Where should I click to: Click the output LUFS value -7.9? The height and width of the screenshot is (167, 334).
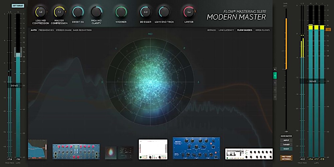click(322, 159)
